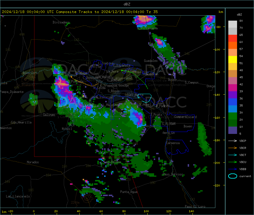The height and width of the screenshot is (215, 254).
Task: Click the '100' km tick on bottom axis
Action: 146,211
